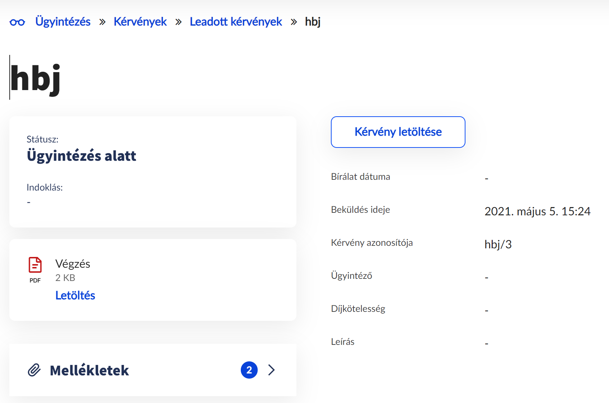Click the blue badge showing 2 attachments
This screenshot has height=403, width=609.
tap(249, 370)
